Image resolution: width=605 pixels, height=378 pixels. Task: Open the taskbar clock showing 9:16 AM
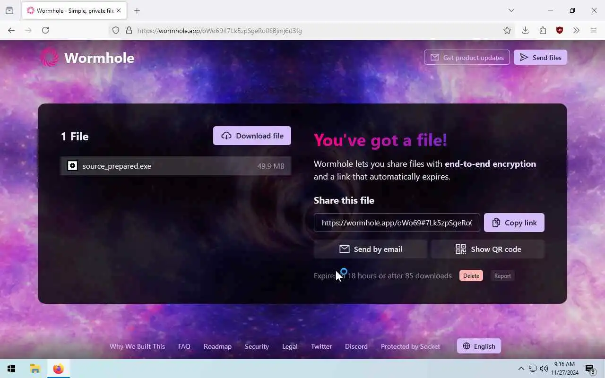(x=564, y=369)
